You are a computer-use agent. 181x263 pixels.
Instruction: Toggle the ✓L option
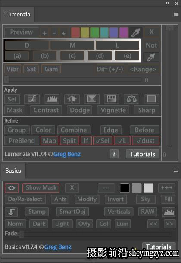click(x=122, y=141)
